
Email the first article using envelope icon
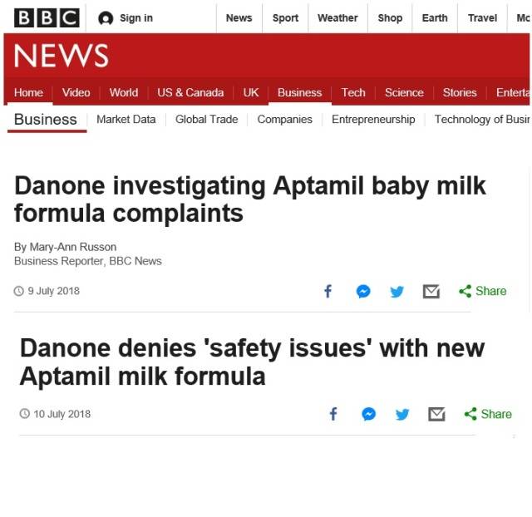[x=431, y=291]
